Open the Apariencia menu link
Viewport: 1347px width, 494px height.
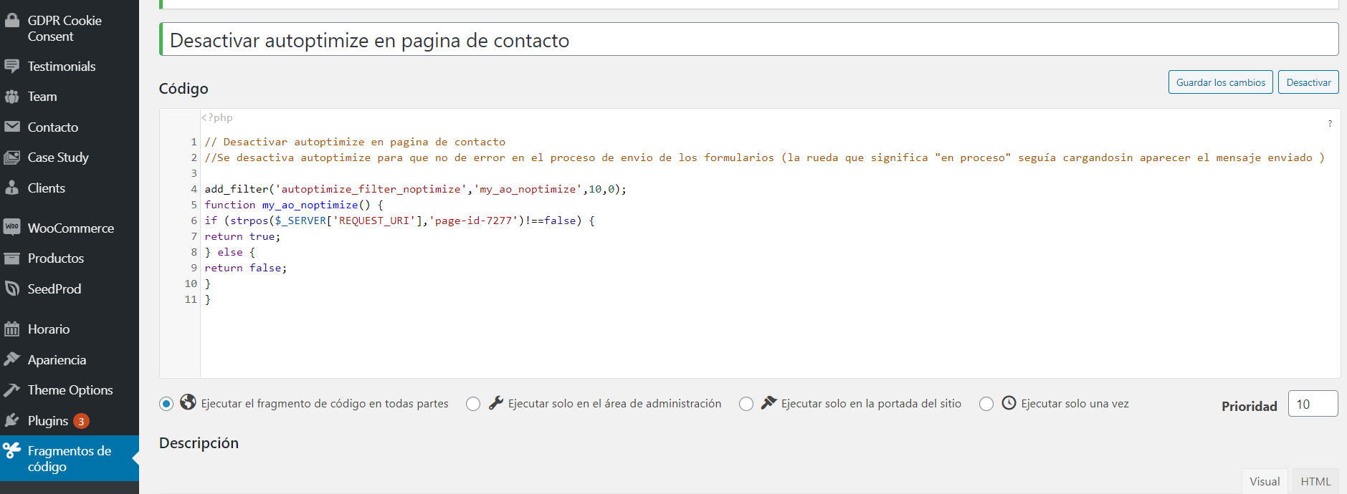70,359
